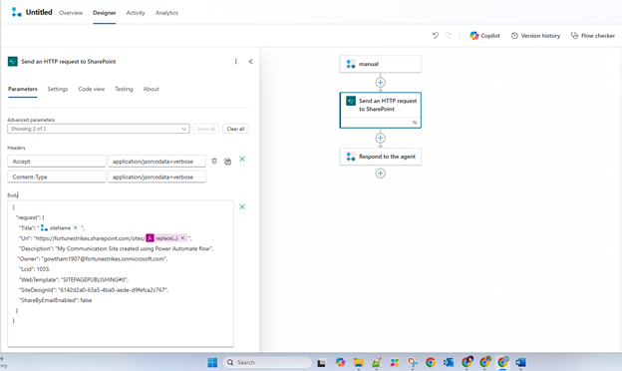Click the WebTemplate line in Body
This screenshot has width=622, height=371.
tap(74, 279)
